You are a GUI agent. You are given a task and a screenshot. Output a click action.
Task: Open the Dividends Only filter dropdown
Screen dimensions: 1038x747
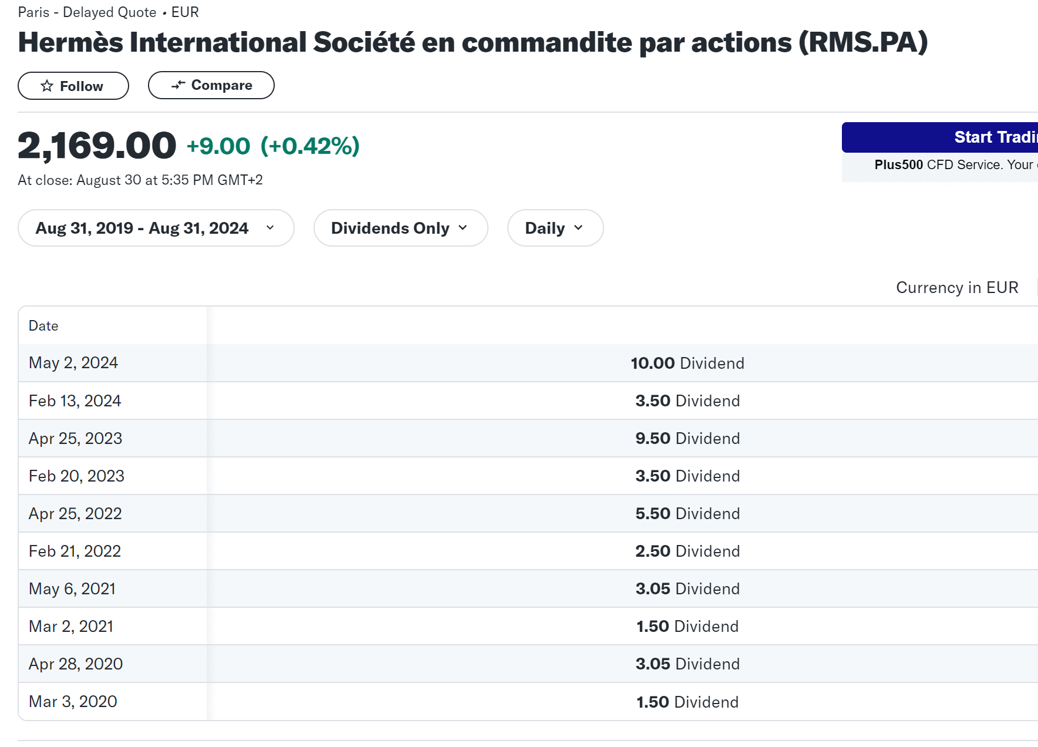click(x=401, y=228)
